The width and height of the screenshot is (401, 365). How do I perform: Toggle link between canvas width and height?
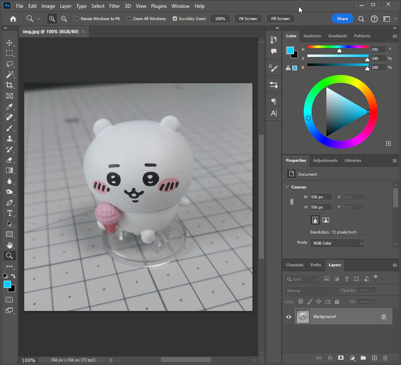291,202
